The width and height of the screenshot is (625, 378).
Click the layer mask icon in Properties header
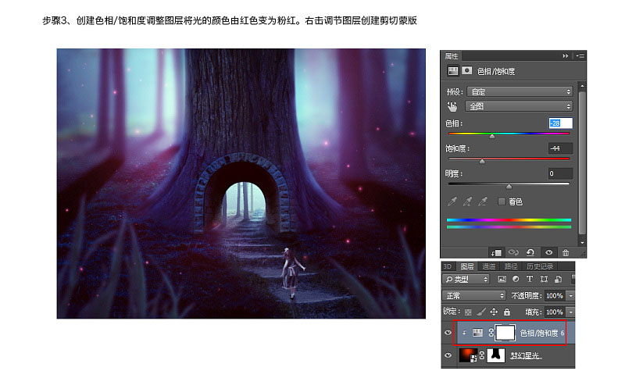(466, 71)
